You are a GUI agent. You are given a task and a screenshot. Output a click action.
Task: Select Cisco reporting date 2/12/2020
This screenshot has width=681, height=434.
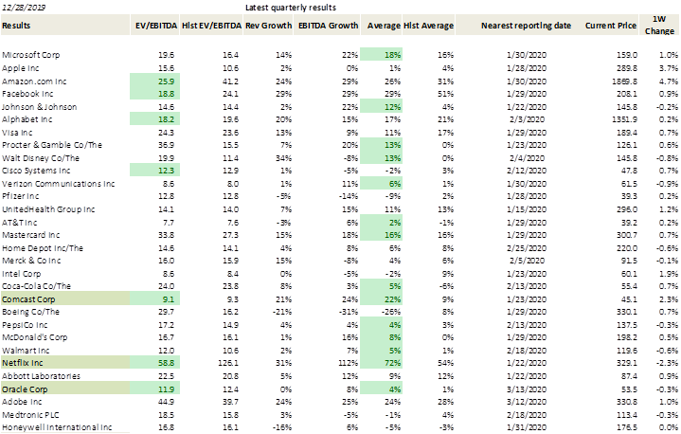click(x=527, y=171)
